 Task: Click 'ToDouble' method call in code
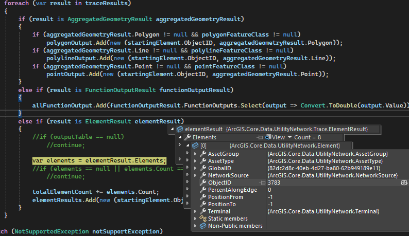[343, 105]
